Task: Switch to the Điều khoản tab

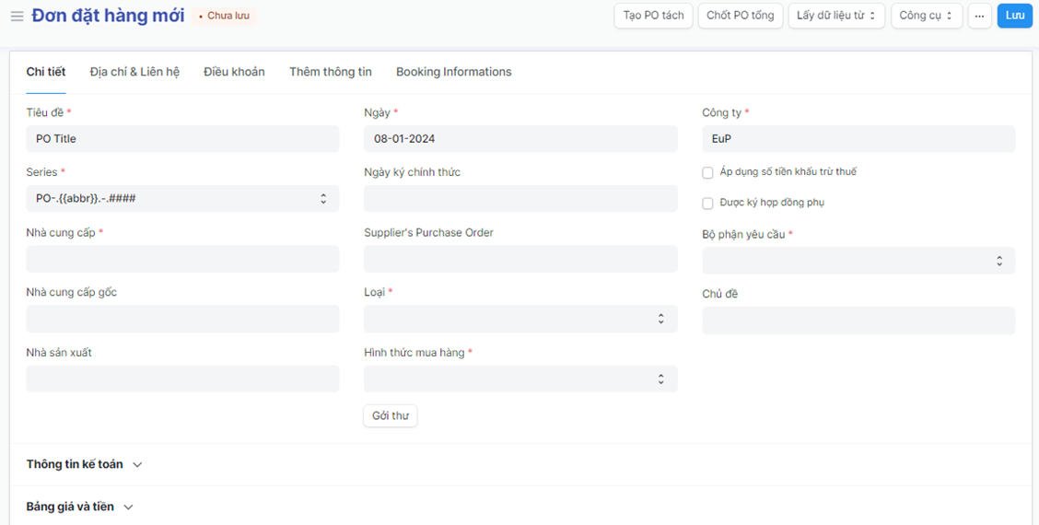Action: pyautogui.click(x=234, y=72)
